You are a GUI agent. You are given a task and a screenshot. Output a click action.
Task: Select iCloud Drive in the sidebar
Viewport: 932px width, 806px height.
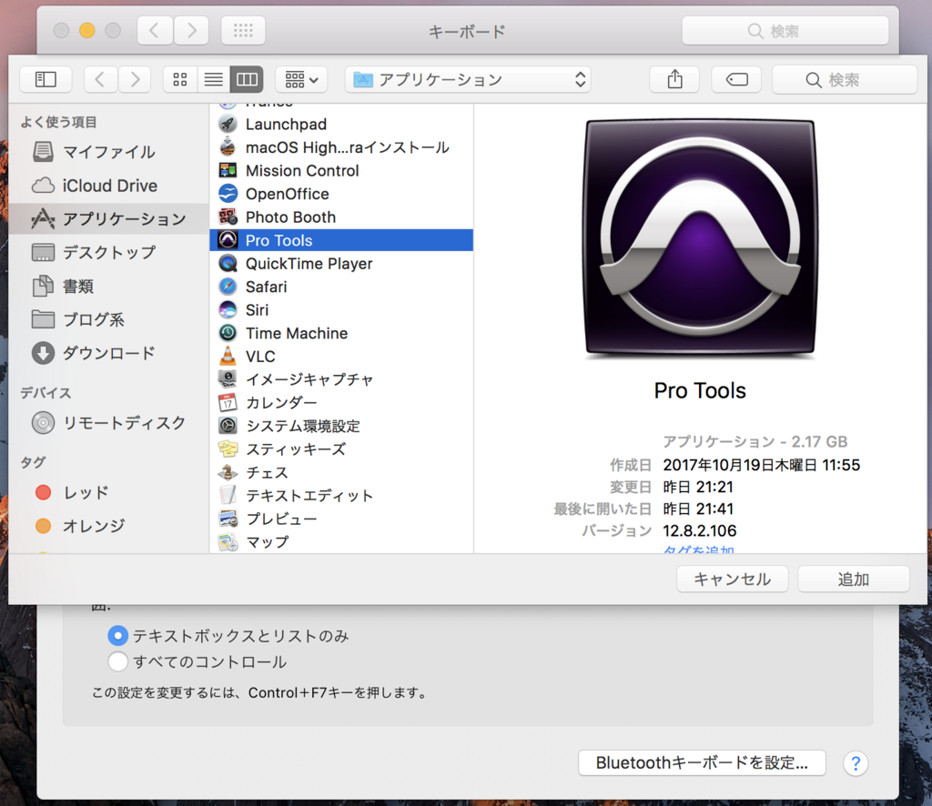click(109, 186)
